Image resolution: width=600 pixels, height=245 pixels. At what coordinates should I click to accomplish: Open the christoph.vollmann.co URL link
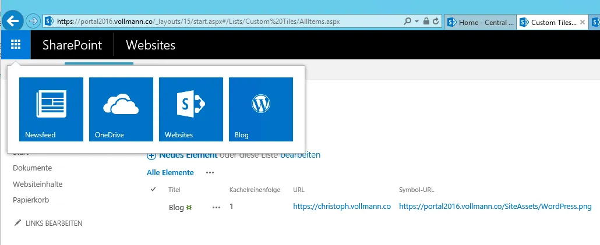pos(342,207)
